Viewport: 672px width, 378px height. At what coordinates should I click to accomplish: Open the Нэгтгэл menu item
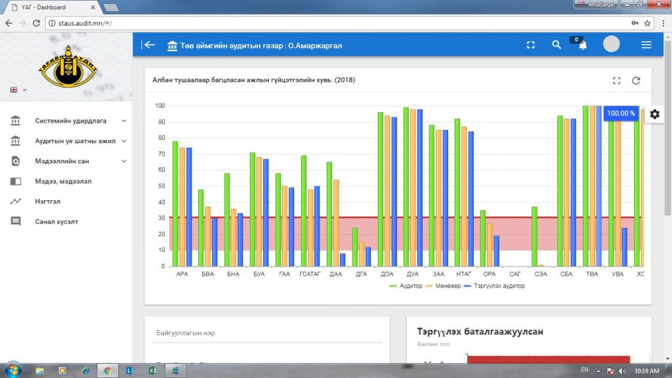(47, 201)
